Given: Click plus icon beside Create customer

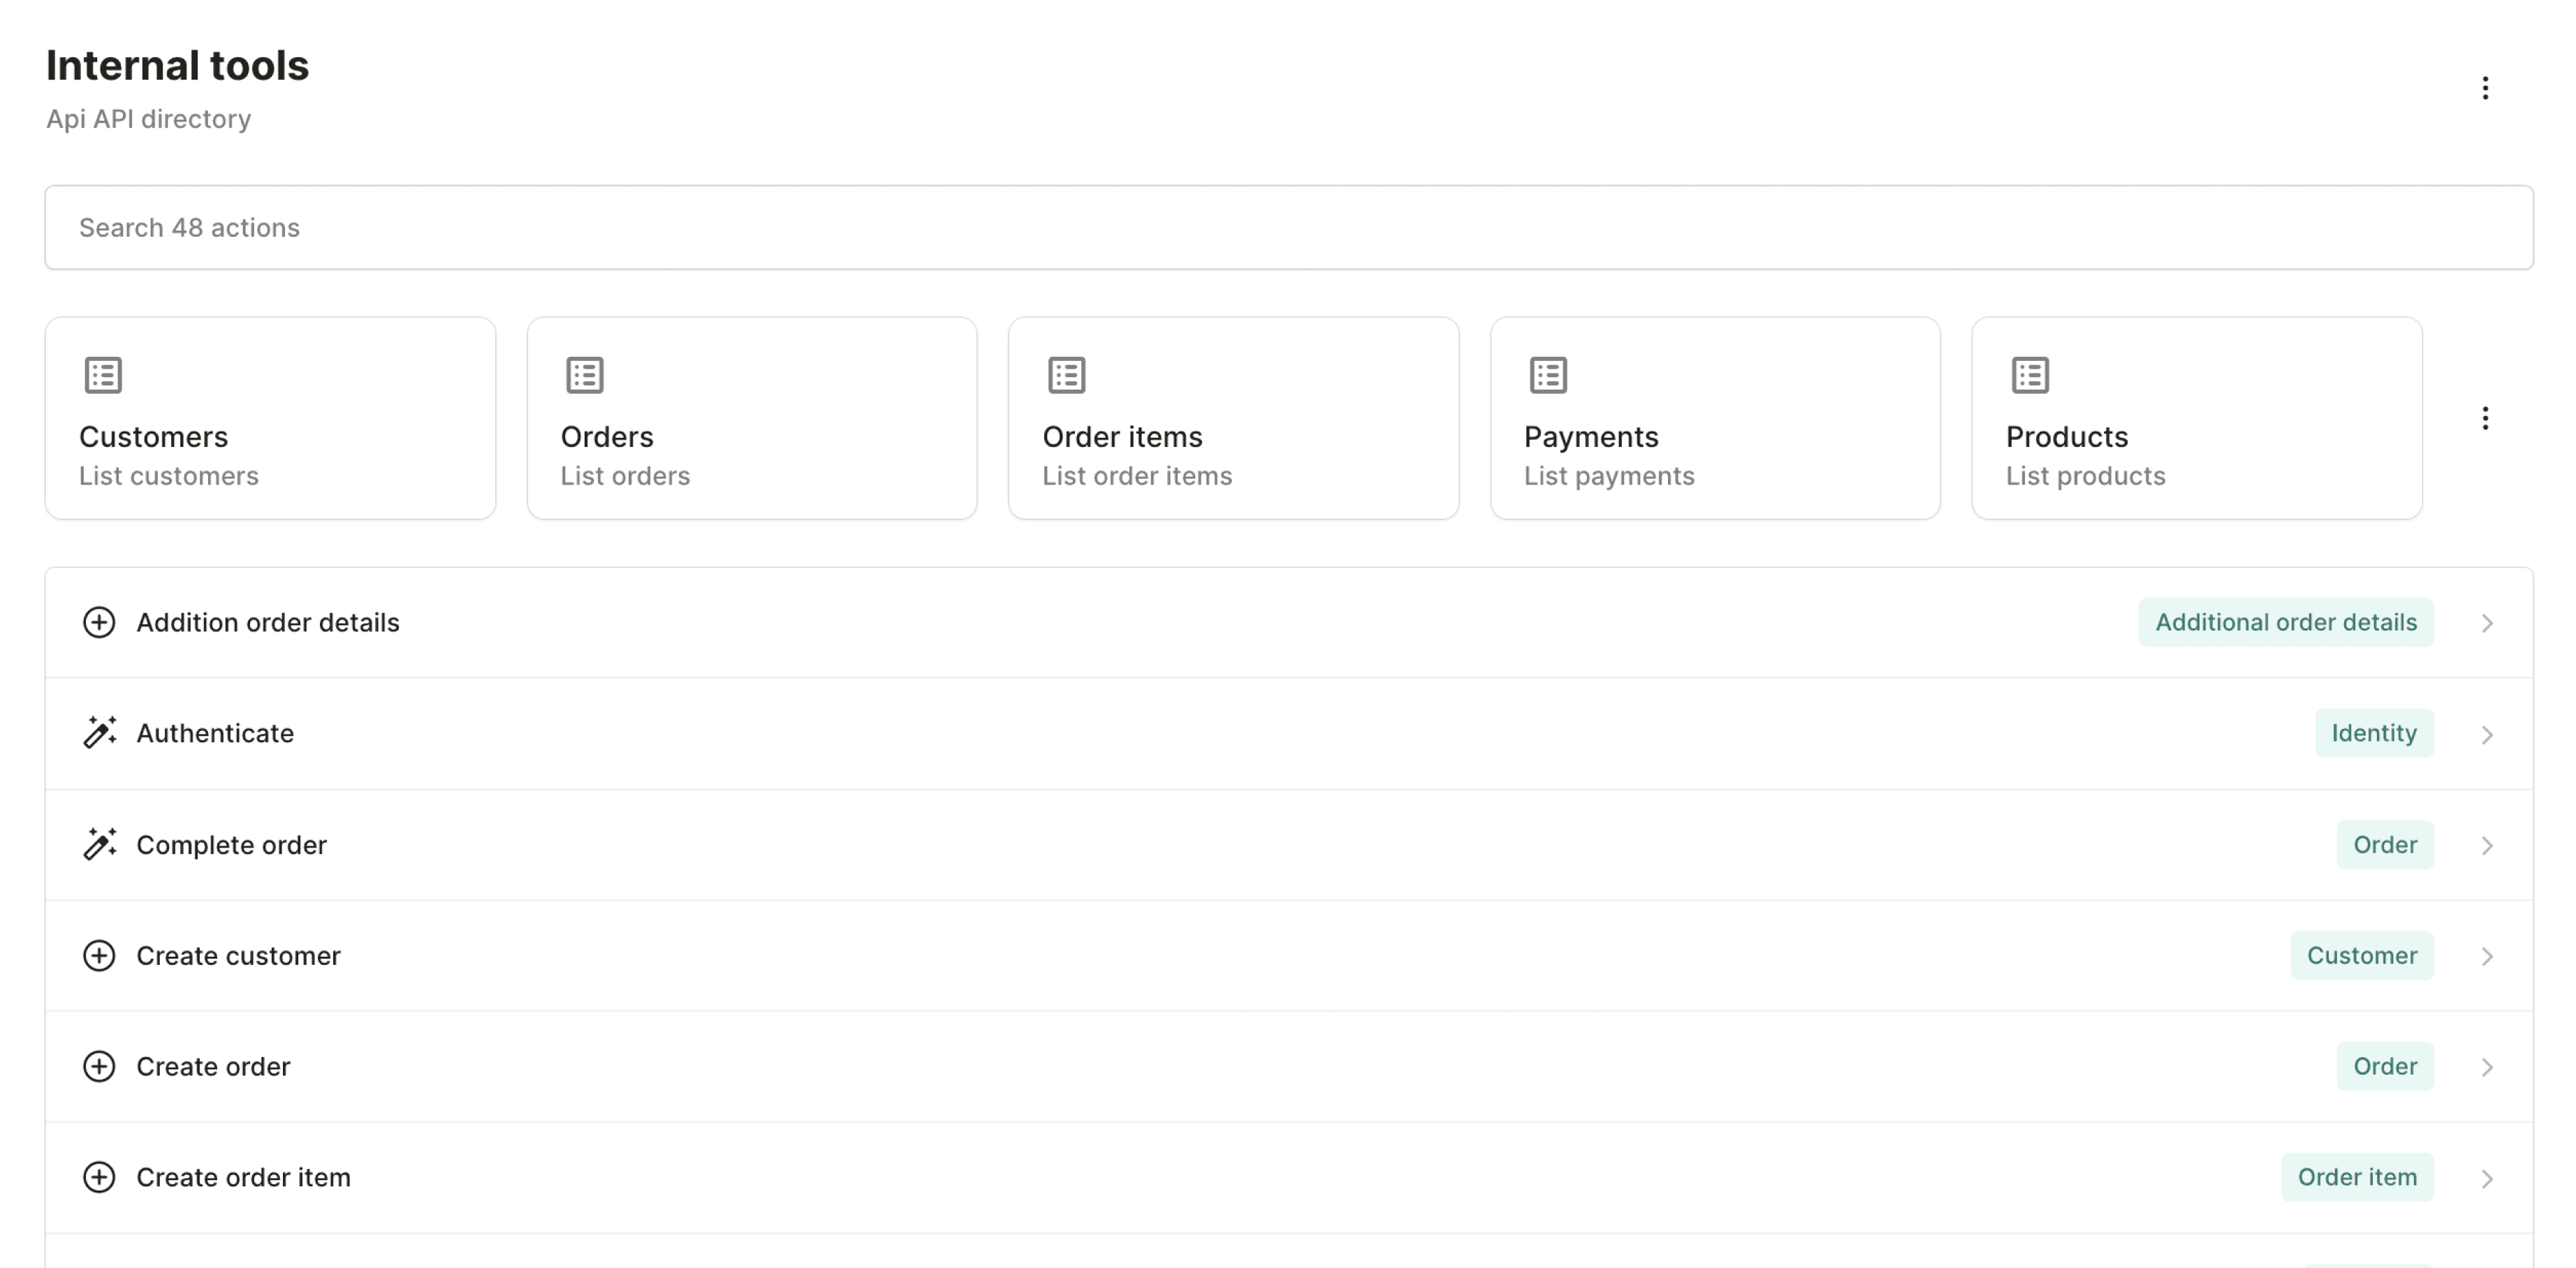Looking at the screenshot, I should [99, 956].
